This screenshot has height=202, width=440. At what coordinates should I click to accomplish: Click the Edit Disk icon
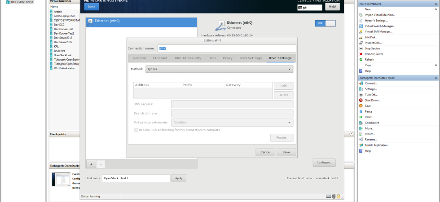(361, 37)
